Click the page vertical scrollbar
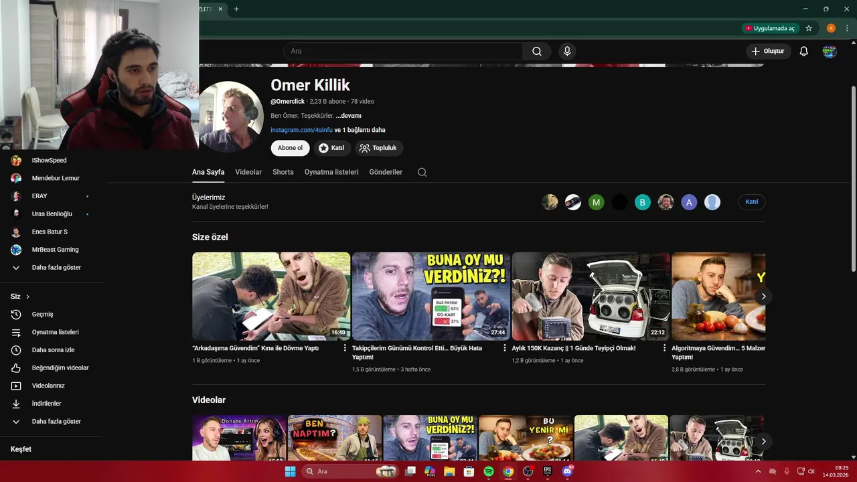This screenshot has height=482, width=857. (853, 178)
